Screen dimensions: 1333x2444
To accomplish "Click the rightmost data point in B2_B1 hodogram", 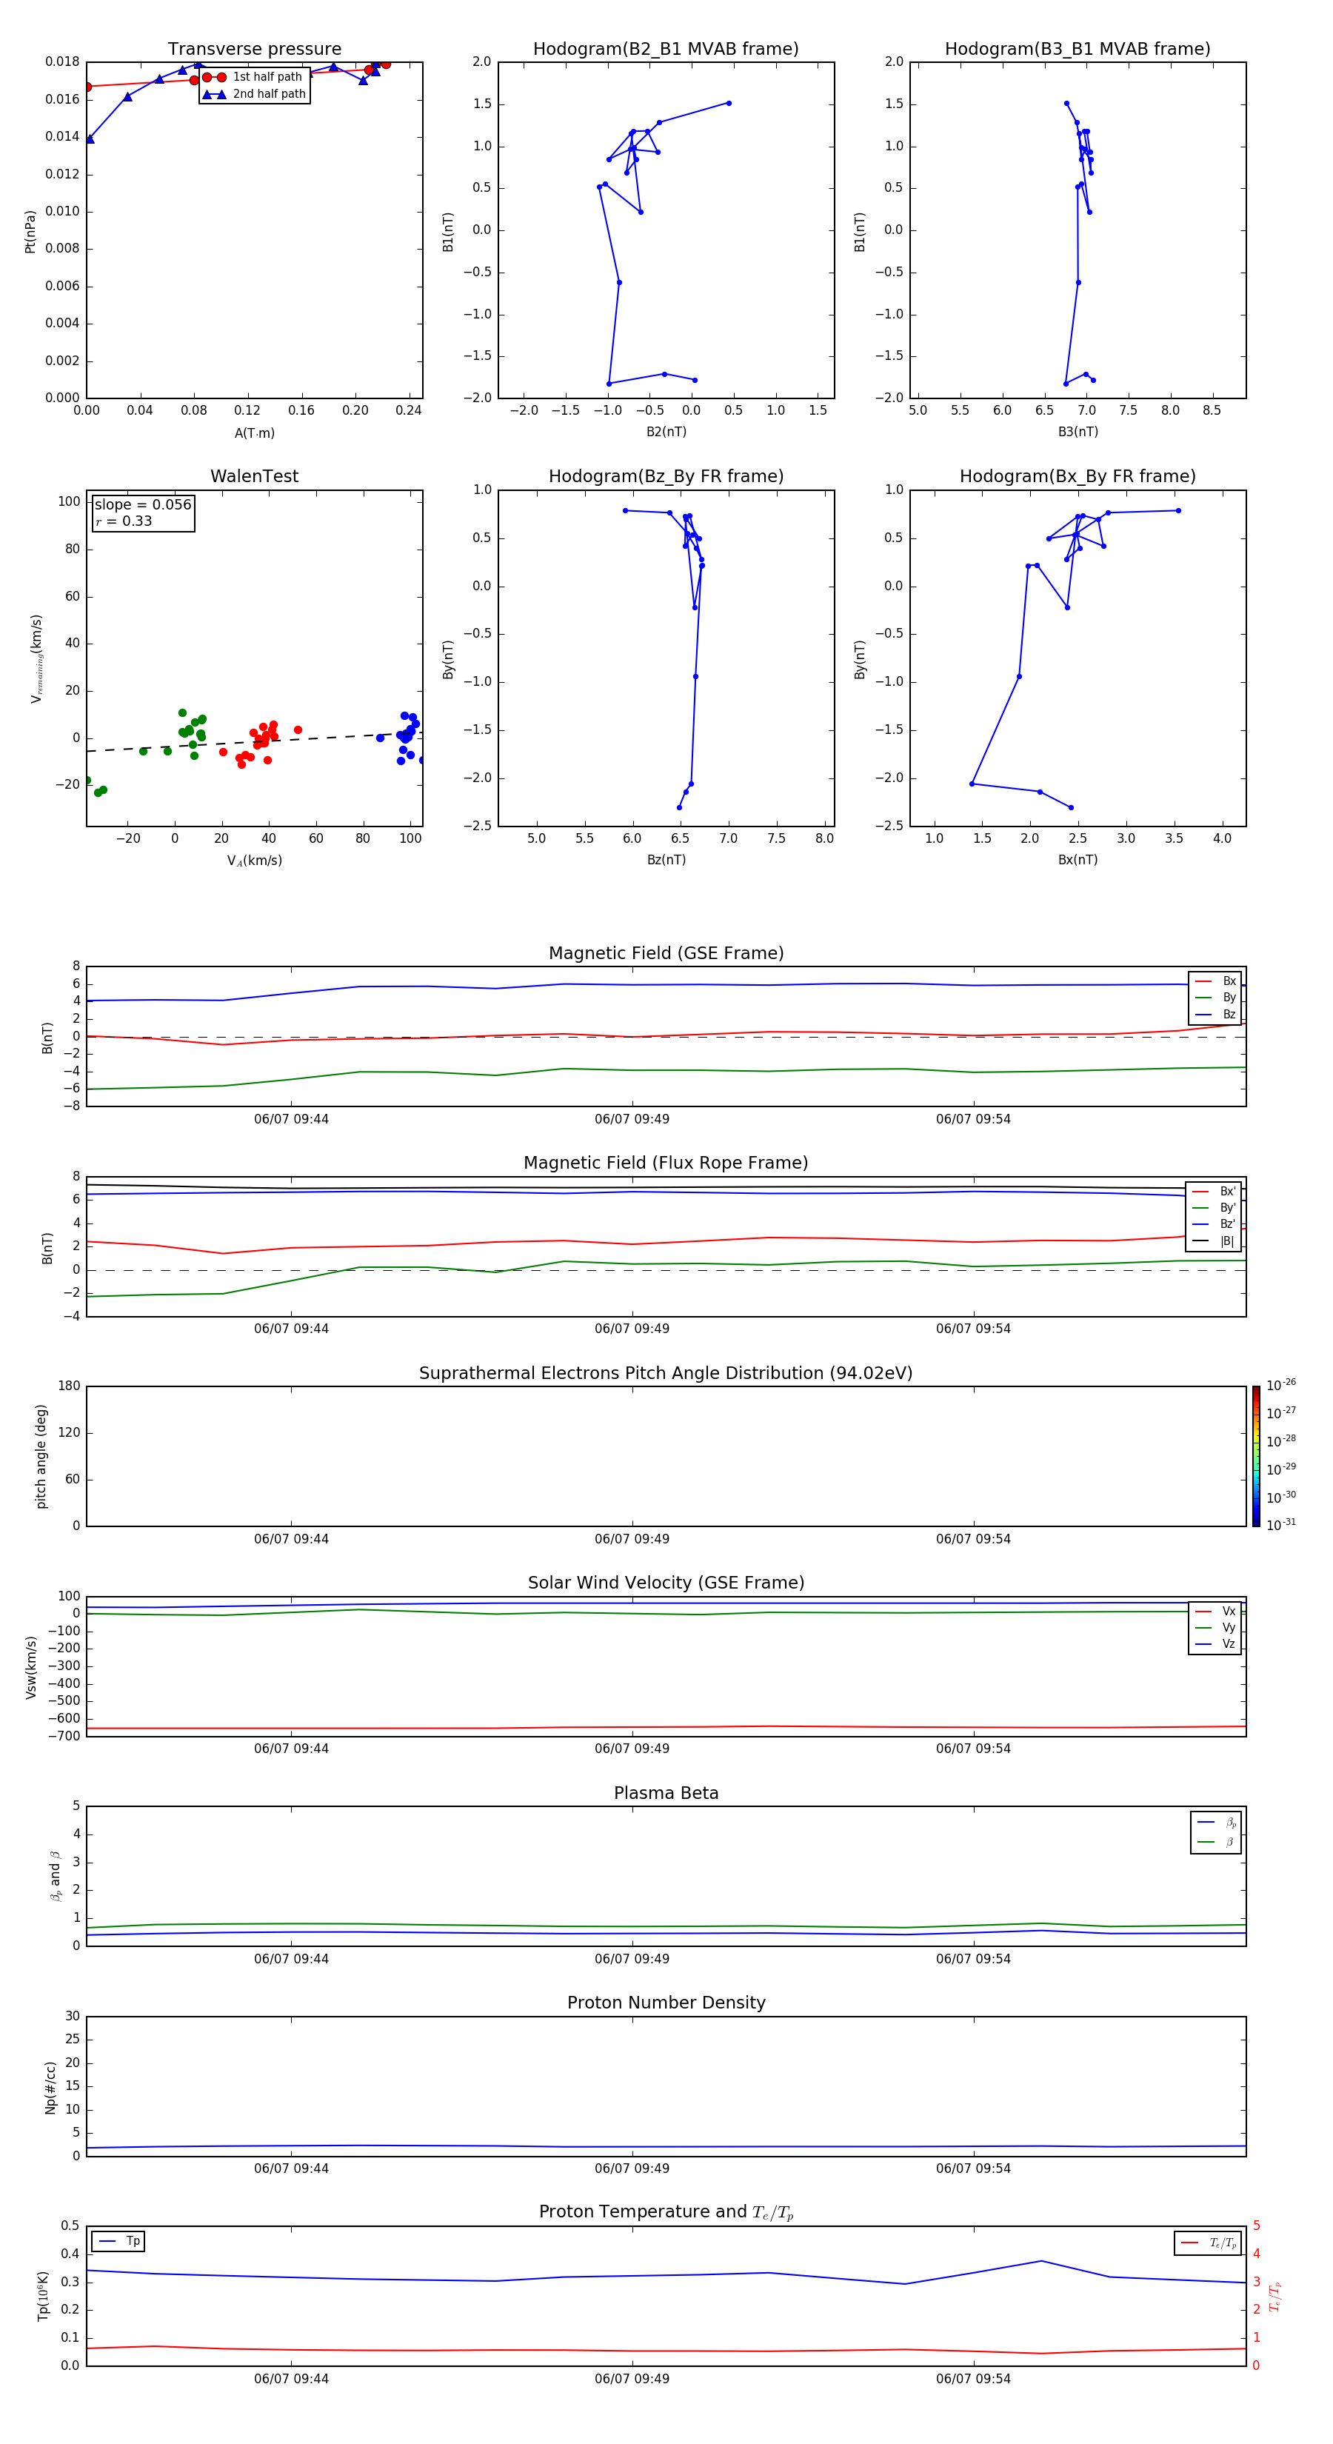I will click(x=729, y=104).
